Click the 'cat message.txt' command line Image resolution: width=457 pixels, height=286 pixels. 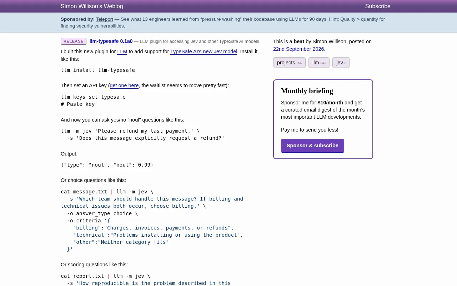(107, 192)
